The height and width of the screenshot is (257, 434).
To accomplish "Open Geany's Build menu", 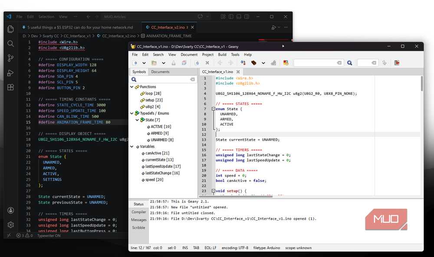I will [222, 55].
